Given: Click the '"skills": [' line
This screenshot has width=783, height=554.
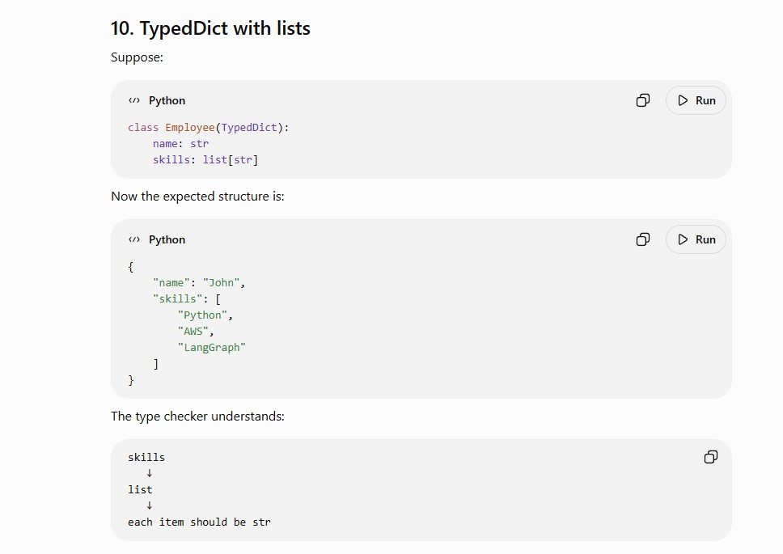Looking at the screenshot, I should (187, 299).
